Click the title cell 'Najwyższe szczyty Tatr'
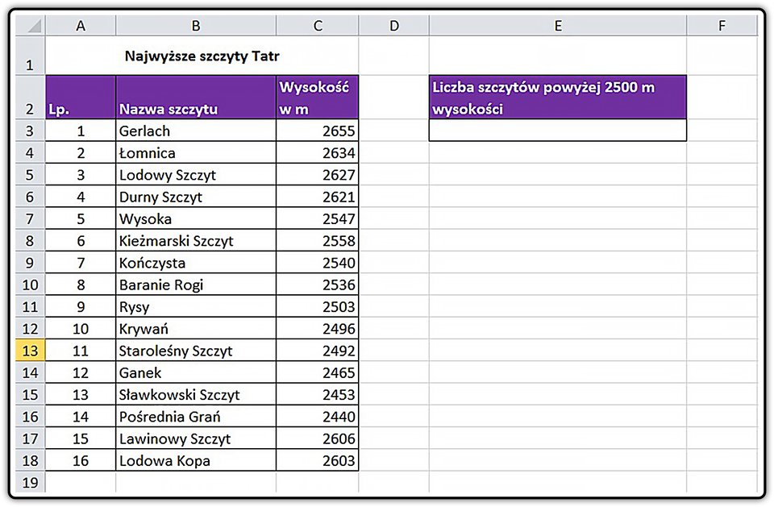Viewport: 774px width, 507px height. click(x=202, y=56)
